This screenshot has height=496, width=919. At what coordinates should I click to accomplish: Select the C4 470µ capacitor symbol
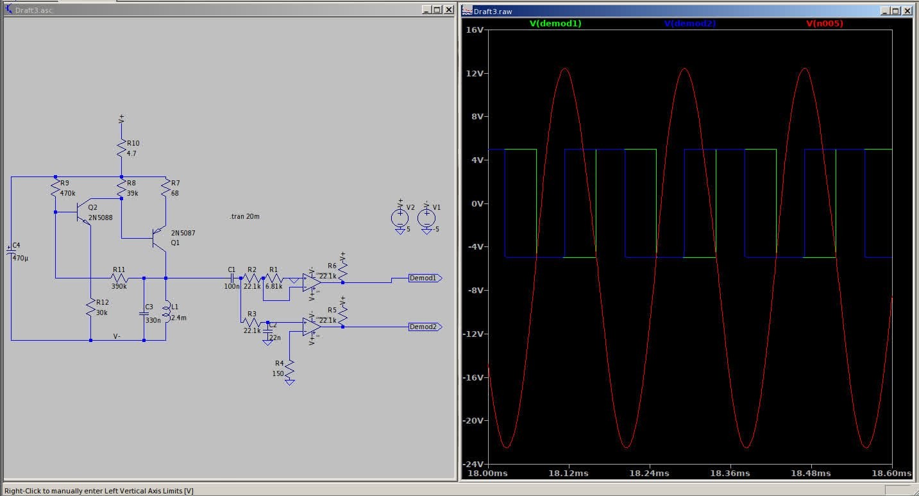pyautogui.click(x=10, y=252)
